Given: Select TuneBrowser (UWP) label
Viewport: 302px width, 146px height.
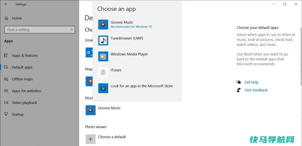Looking at the screenshot, I should coord(127,38).
